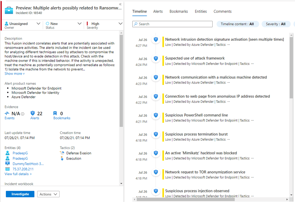The width and height of the screenshot is (295, 202).
Task: Click the info icon next to N/A Events
Action: [x=22, y=114]
